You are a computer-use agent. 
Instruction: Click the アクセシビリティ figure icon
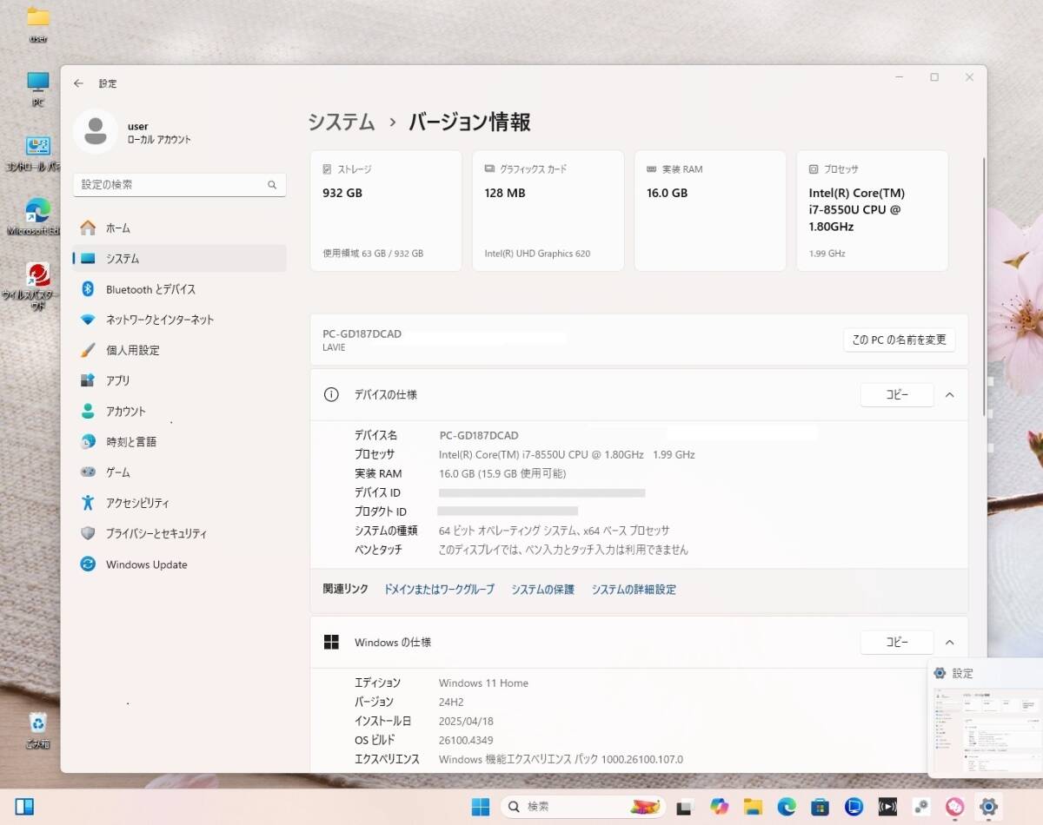click(x=88, y=503)
